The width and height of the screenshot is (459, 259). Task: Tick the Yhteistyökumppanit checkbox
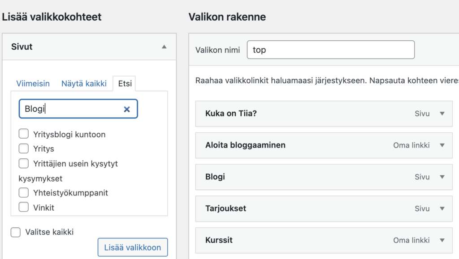tap(24, 192)
